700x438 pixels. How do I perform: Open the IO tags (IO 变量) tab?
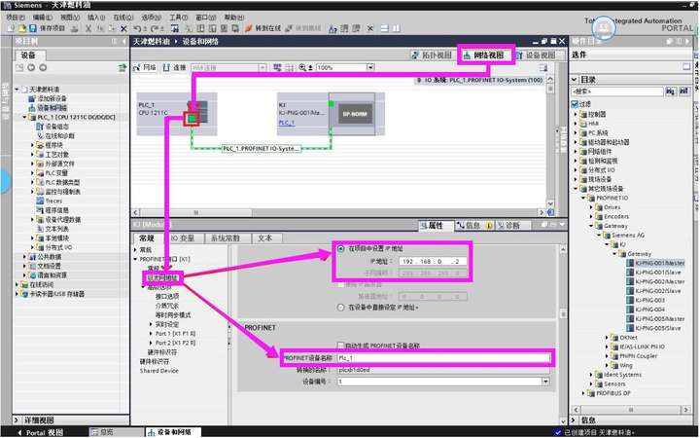pyautogui.click(x=183, y=238)
